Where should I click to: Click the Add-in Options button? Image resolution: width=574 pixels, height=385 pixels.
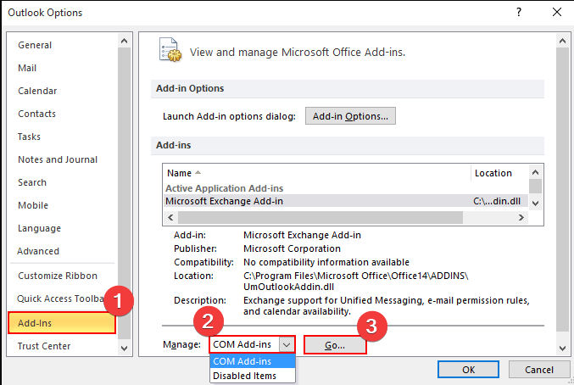(x=350, y=116)
